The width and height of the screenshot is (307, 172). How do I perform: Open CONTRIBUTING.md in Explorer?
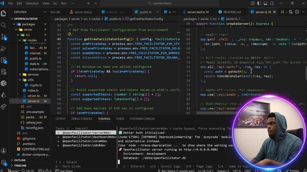pos(36,149)
